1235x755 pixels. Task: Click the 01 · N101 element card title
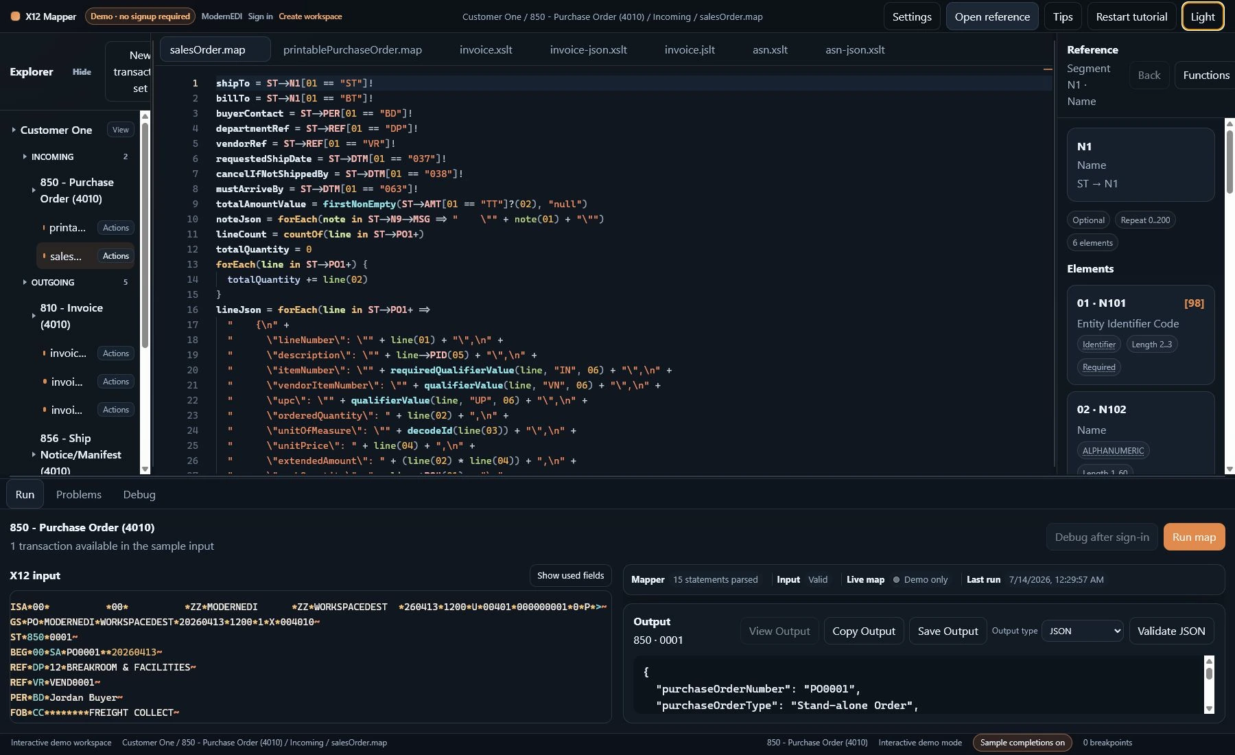pos(1101,303)
